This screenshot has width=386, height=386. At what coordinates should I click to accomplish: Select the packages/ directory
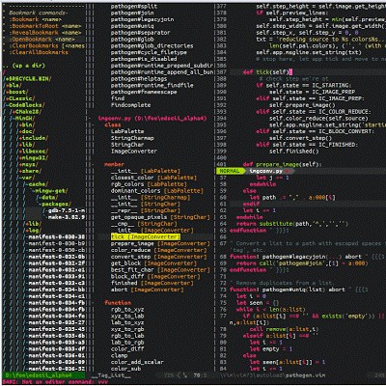[55, 204]
